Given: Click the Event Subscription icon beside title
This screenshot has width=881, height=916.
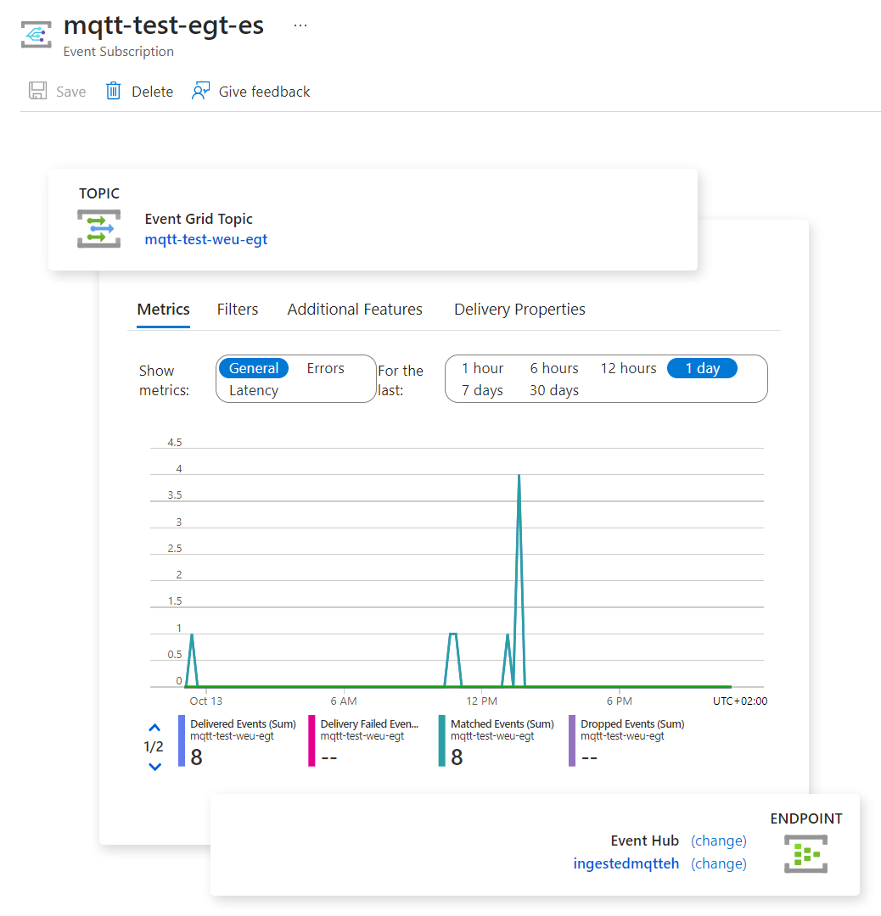Looking at the screenshot, I should 36,35.
